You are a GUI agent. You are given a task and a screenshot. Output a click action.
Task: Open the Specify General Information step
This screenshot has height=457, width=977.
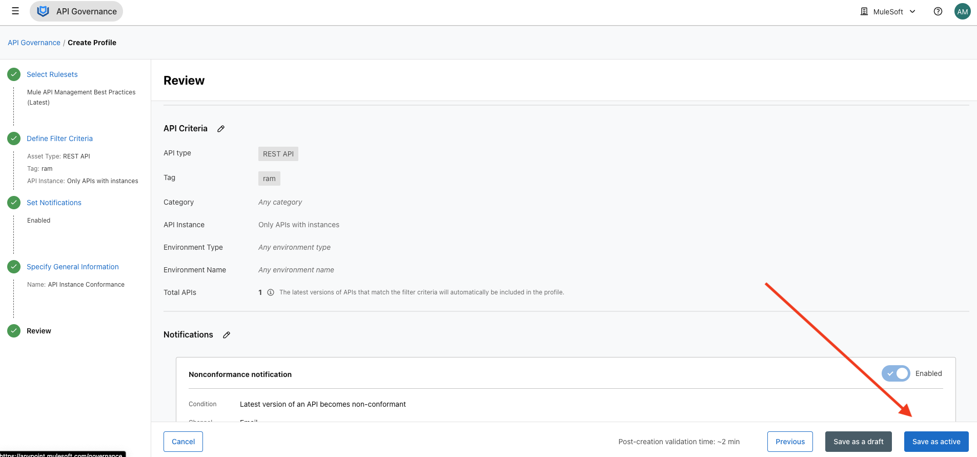[x=72, y=267]
